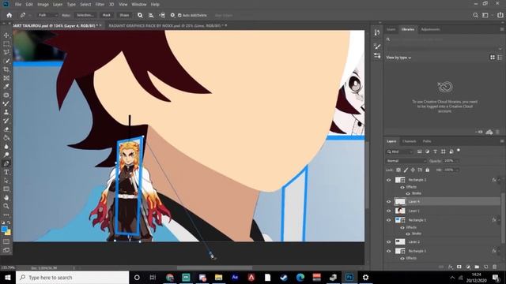The height and width of the screenshot is (284, 506).
Task: Hide the Rectangle 2 layer
Action: tap(388, 181)
